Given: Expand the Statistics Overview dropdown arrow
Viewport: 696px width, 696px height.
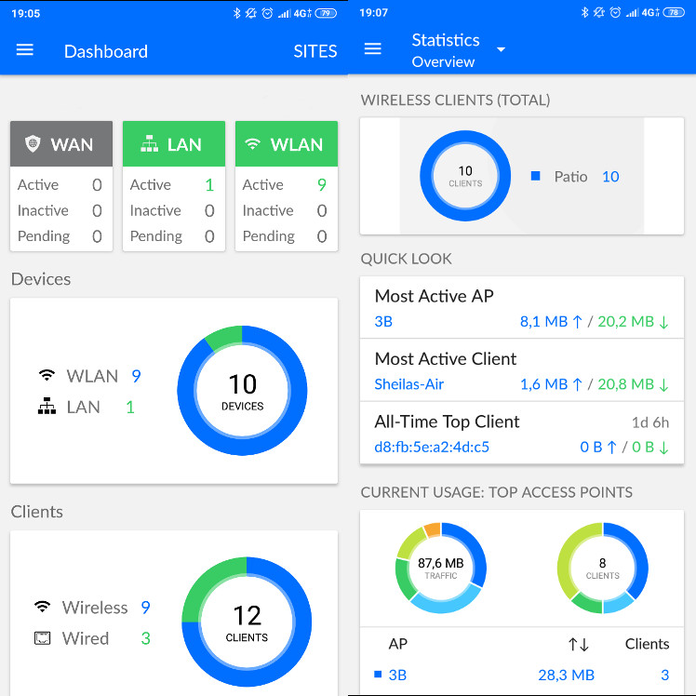Looking at the screenshot, I should 501,50.
